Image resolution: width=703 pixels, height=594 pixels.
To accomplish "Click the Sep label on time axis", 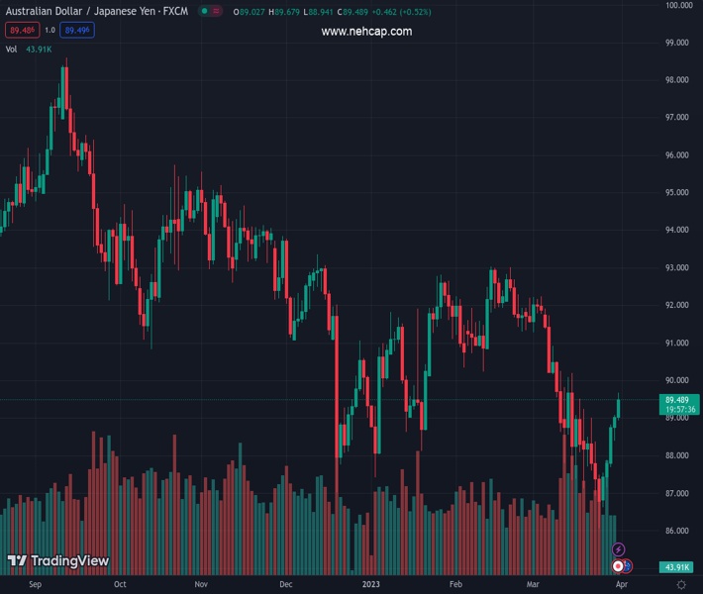I will coord(36,585).
